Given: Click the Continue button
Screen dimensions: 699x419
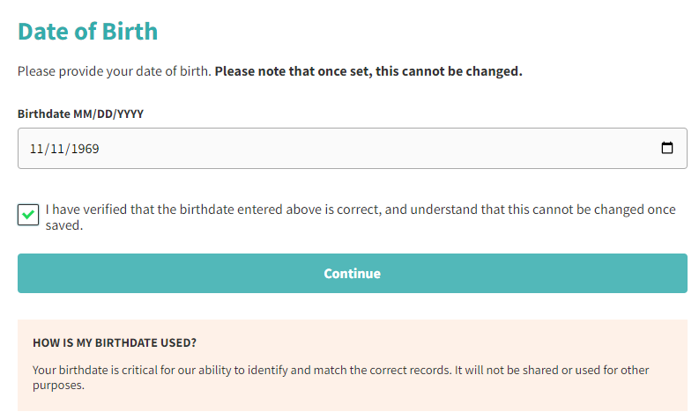Looking at the screenshot, I should pyautogui.click(x=353, y=274).
